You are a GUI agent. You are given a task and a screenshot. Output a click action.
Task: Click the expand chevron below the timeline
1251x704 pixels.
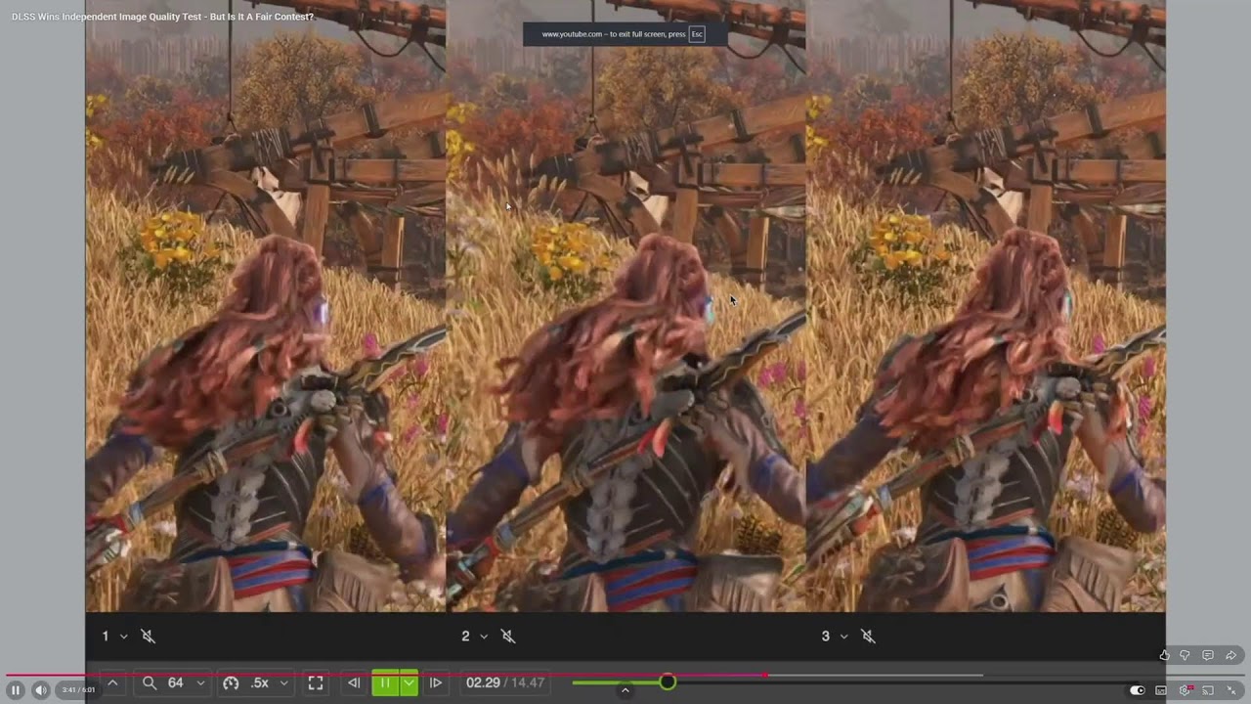tap(625, 691)
